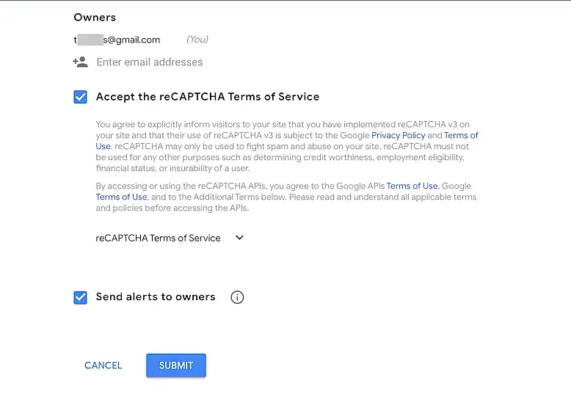Image resolution: width=571 pixels, height=400 pixels.
Task: Focus the Enter email addresses field
Action: (150, 62)
